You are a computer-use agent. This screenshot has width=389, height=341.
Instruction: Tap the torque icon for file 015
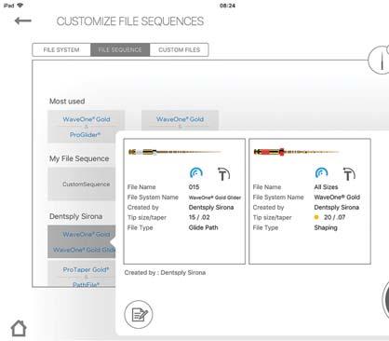(223, 173)
